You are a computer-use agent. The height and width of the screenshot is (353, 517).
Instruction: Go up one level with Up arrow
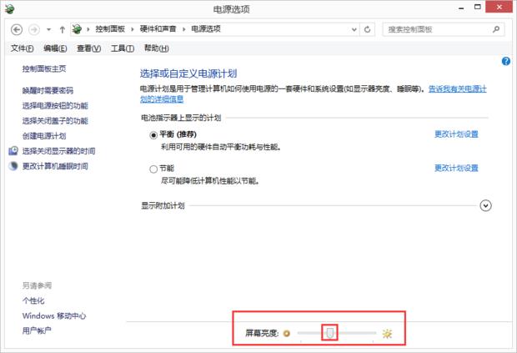point(62,30)
